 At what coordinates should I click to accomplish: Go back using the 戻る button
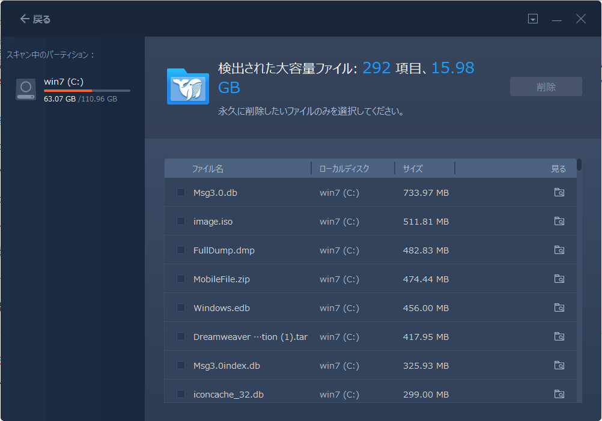pos(35,19)
